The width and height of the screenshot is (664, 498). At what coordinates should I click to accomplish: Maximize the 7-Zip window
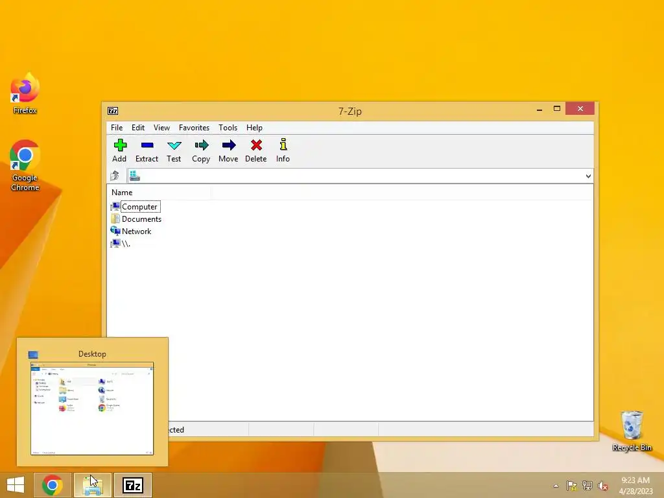coord(557,109)
